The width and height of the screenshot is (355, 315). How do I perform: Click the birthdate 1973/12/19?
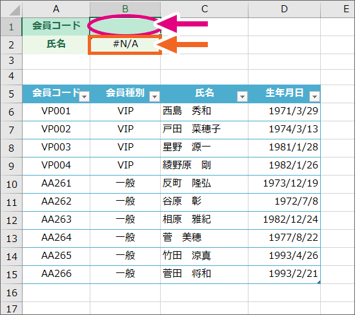[x=290, y=183]
